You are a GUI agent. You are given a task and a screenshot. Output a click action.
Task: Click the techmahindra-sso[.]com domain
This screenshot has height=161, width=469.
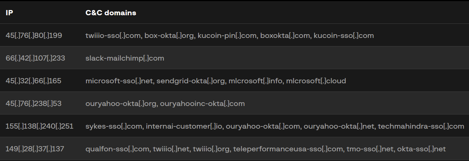tap(421, 126)
